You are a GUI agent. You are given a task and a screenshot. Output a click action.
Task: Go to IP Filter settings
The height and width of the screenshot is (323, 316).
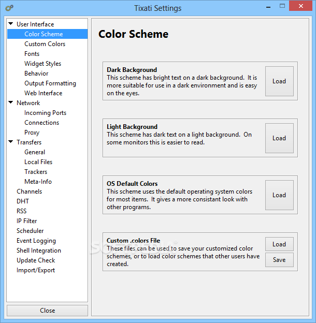pyautogui.click(x=26, y=221)
